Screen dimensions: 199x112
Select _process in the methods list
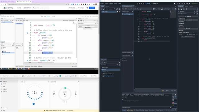click(x=124, y=60)
